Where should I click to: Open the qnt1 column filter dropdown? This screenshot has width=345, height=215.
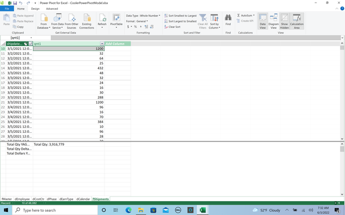pyautogui.click(x=102, y=44)
